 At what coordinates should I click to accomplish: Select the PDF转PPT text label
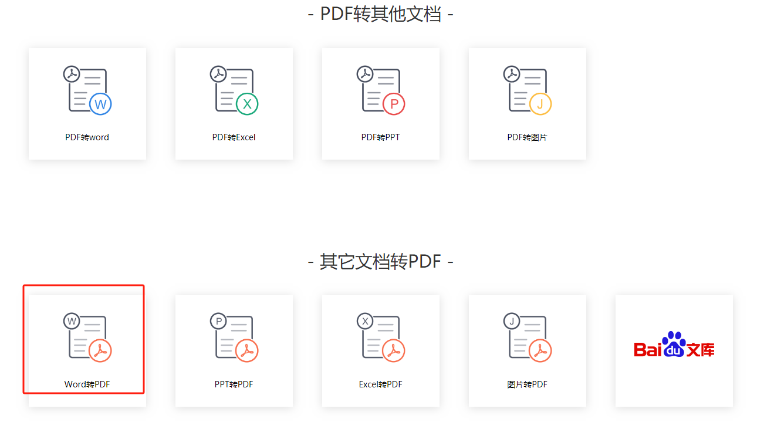(x=381, y=137)
